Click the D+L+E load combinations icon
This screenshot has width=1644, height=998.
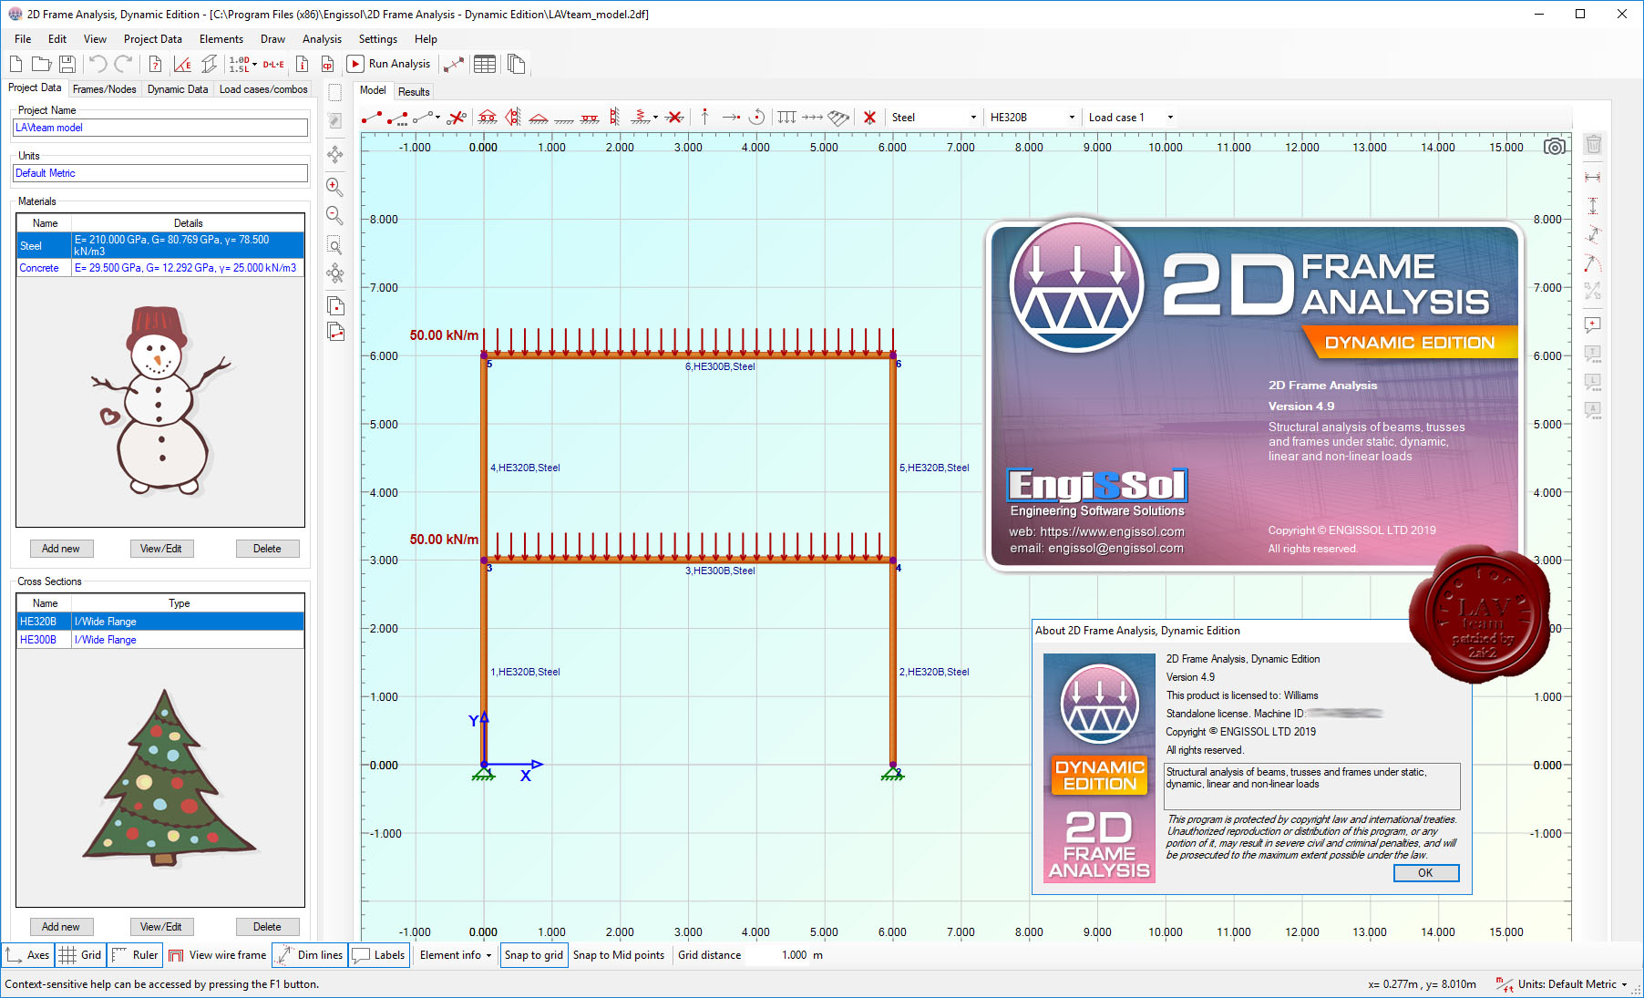coord(273,64)
